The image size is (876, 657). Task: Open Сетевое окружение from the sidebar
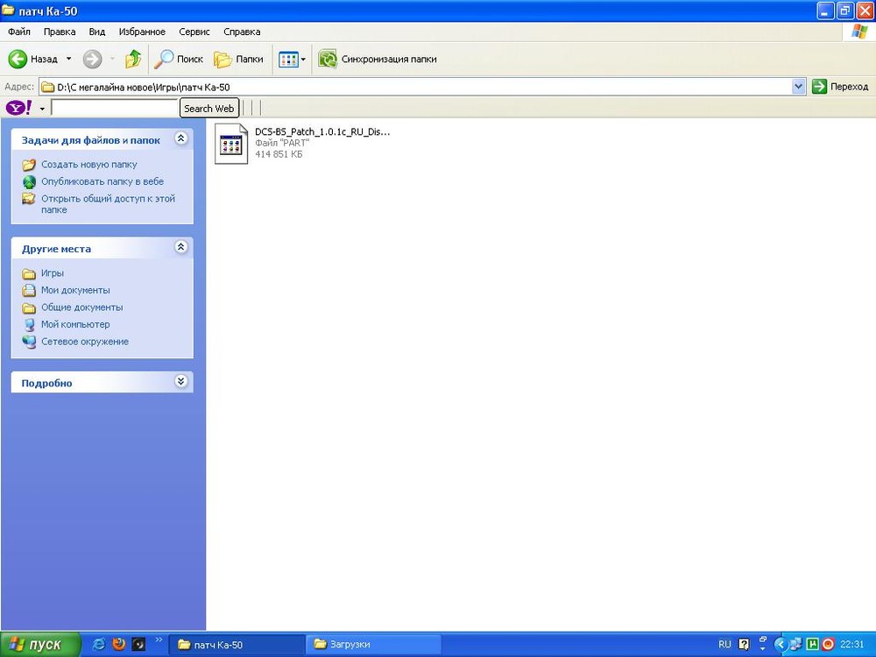pyautogui.click(x=84, y=341)
